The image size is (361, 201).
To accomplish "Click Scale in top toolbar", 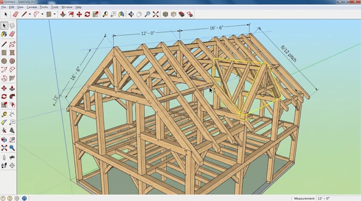I will [x=96, y=14].
